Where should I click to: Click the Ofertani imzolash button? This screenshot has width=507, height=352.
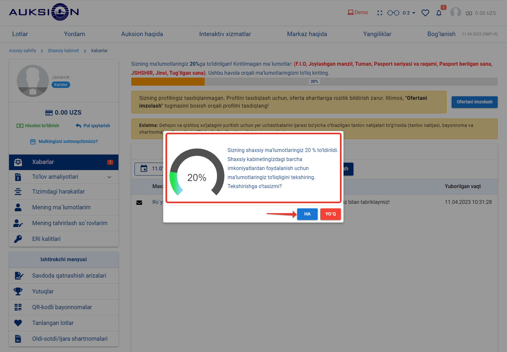coord(474,102)
